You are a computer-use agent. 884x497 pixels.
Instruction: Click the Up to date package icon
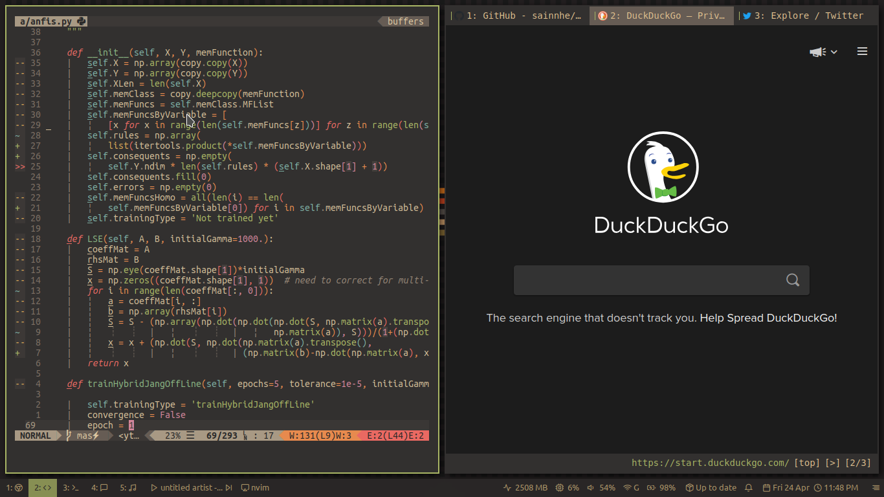(690, 487)
